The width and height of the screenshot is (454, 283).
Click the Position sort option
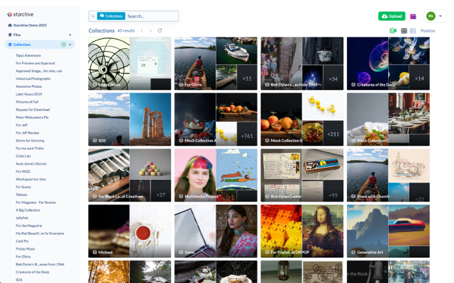click(428, 31)
